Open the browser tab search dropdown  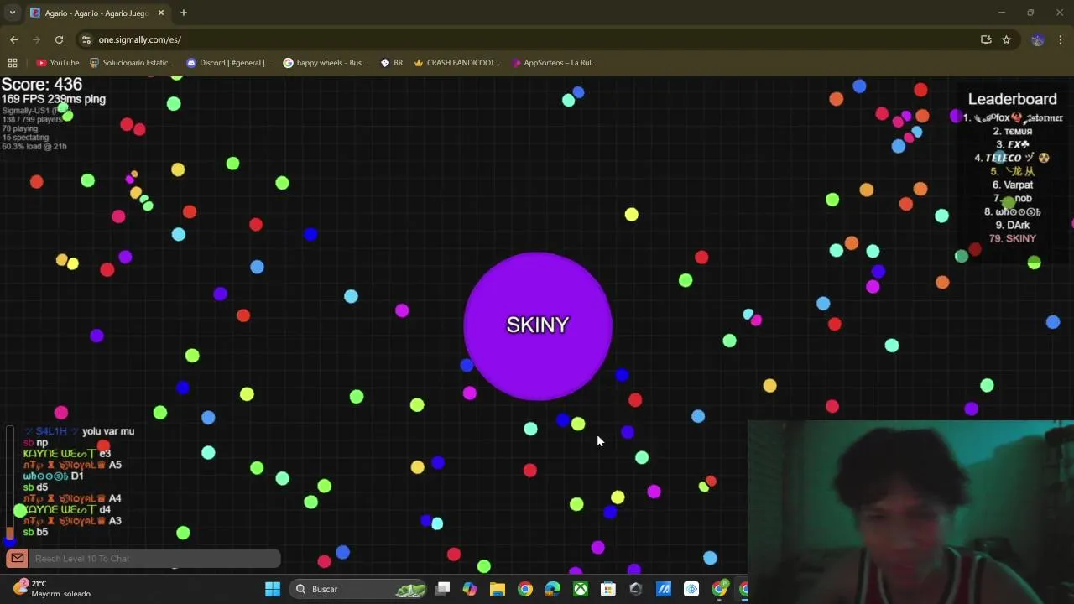tap(13, 13)
